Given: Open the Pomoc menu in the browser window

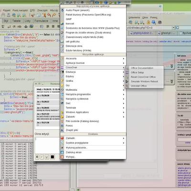Looking at the screenshot, I should [154, 18].
